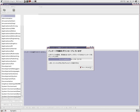Open the アプリケーション panel menu
Screen dimensions: 140x112
[x=9, y=1]
